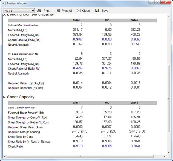
Task: Click factored strength value 383.84
Action: coord(78,34)
